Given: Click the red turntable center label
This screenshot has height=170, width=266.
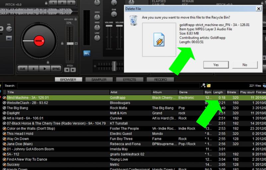Looking at the screenshot, I should (39, 41).
